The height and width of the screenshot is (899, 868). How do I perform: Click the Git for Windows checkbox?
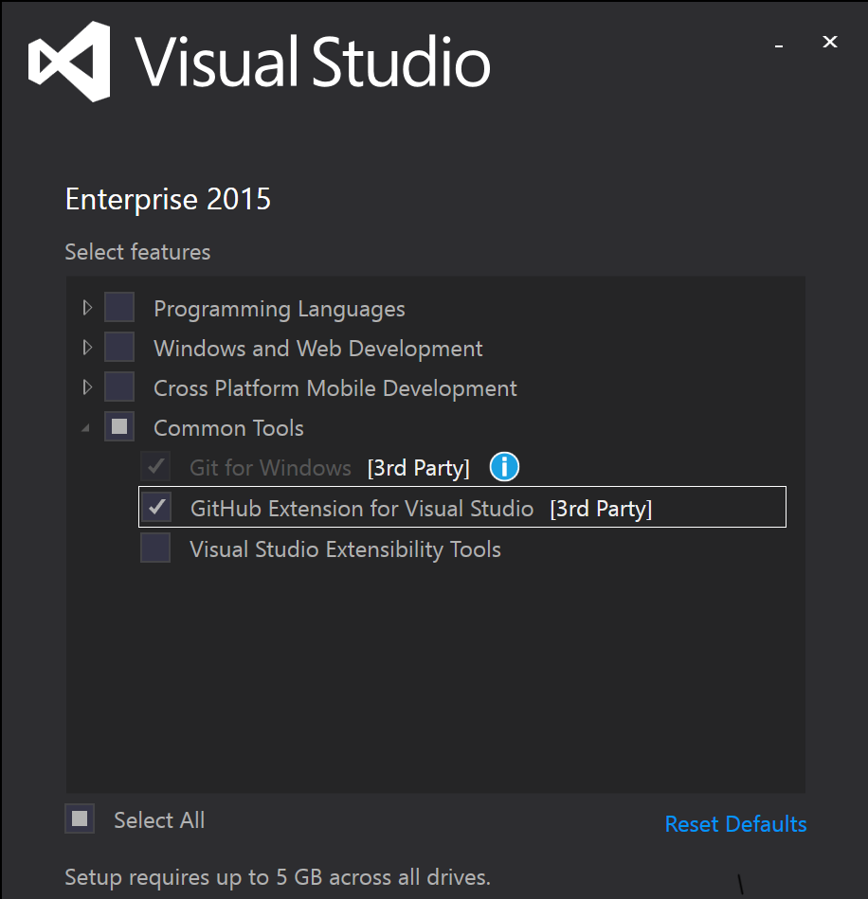(154, 466)
